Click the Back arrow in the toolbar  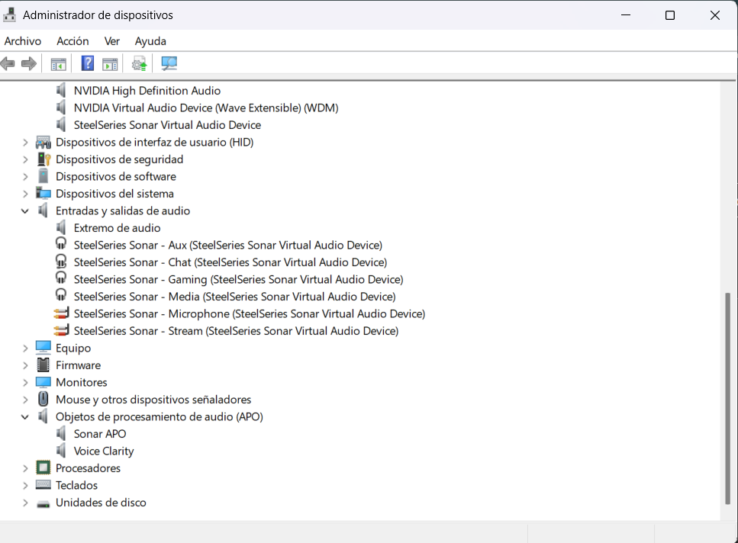(8, 63)
